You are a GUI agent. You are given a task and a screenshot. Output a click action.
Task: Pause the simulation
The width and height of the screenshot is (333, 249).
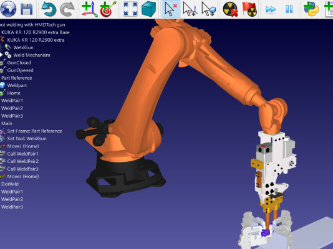(x=289, y=9)
